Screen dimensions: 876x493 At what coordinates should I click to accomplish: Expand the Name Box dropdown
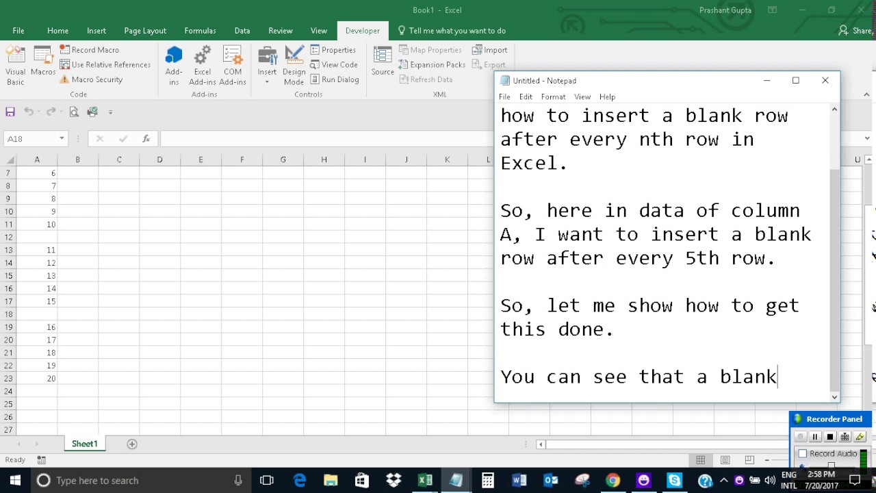pyautogui.click(x=62, y=138)
